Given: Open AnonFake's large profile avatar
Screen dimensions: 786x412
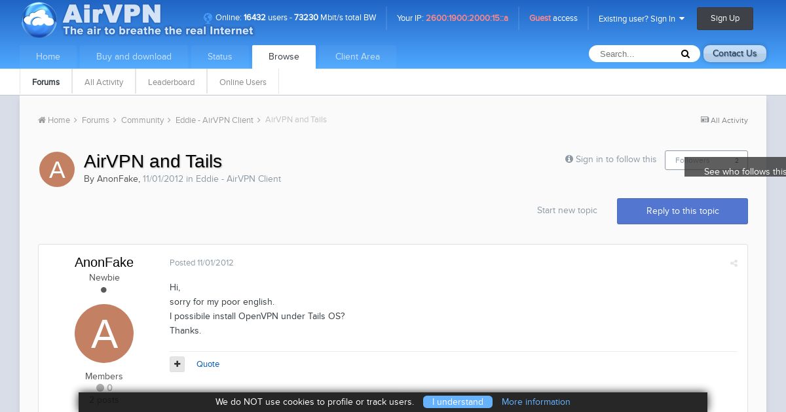Looking at the screenshot, I should click(104, 334).
